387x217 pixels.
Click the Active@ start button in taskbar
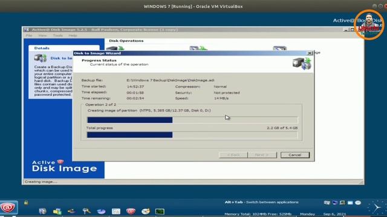tap(8, 207)
